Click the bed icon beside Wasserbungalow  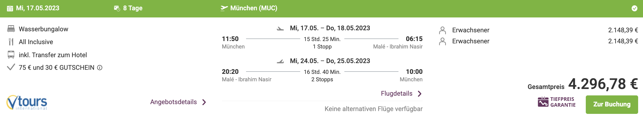11,29
